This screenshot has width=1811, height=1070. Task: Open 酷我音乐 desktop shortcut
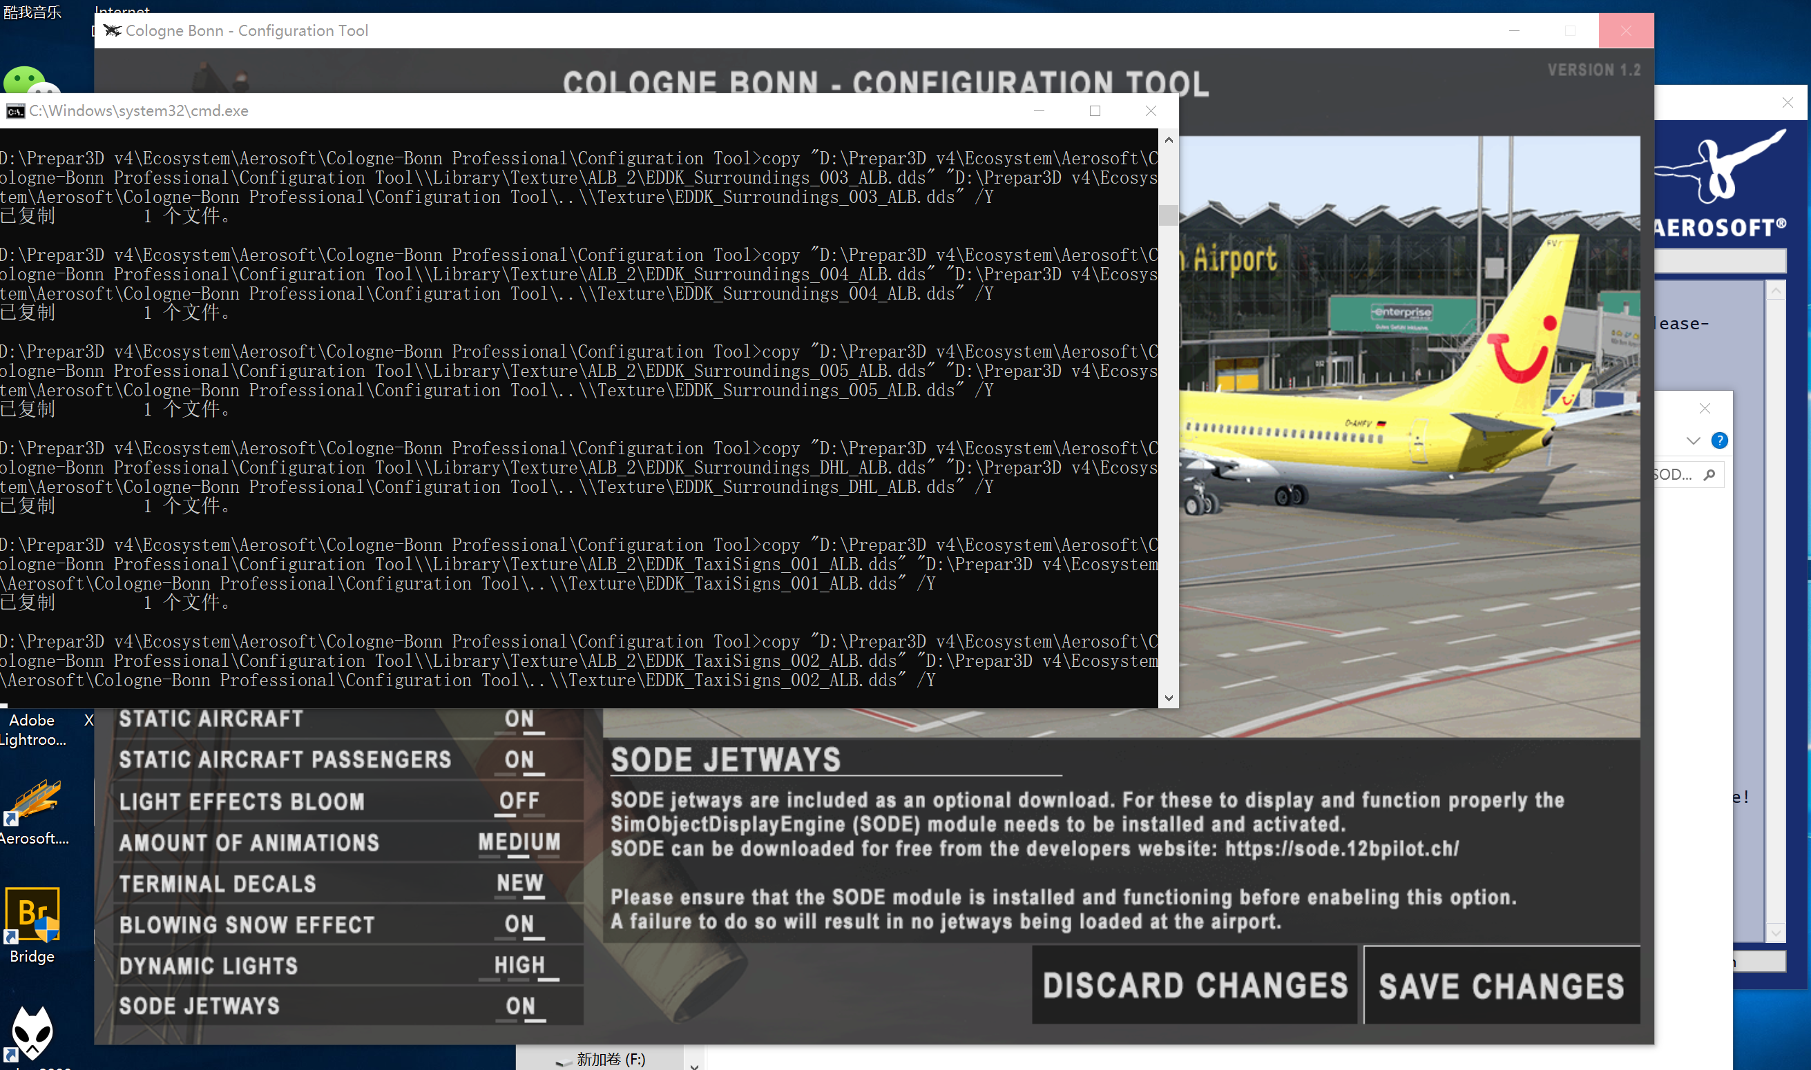(32, 12)
